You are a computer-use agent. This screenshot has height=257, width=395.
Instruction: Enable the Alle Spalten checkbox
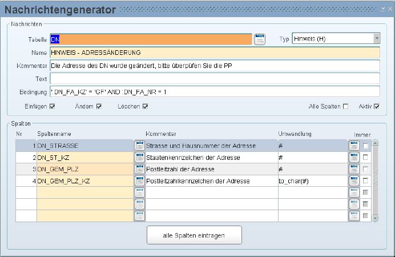click(345, 106)
